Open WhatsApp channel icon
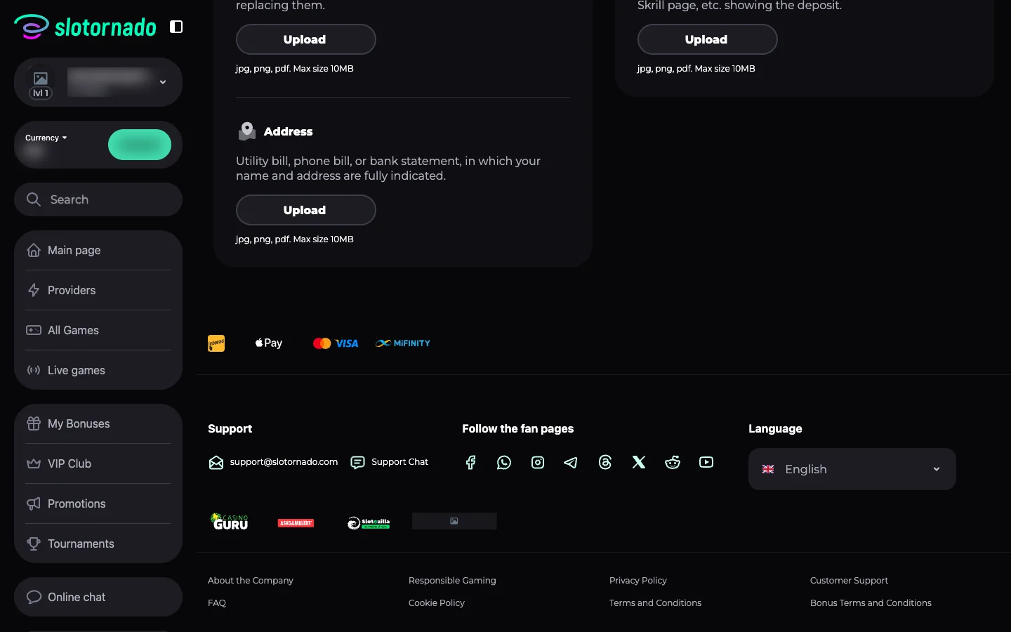Image resolution: width=1011 pixels, height=632 pixels. point(503,462)
